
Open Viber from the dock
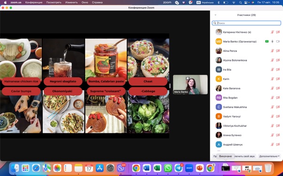(x=121, y=168)
